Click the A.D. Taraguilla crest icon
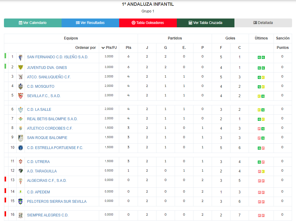The width and height of the screenshot is (296, 224). tap(21, 171)
